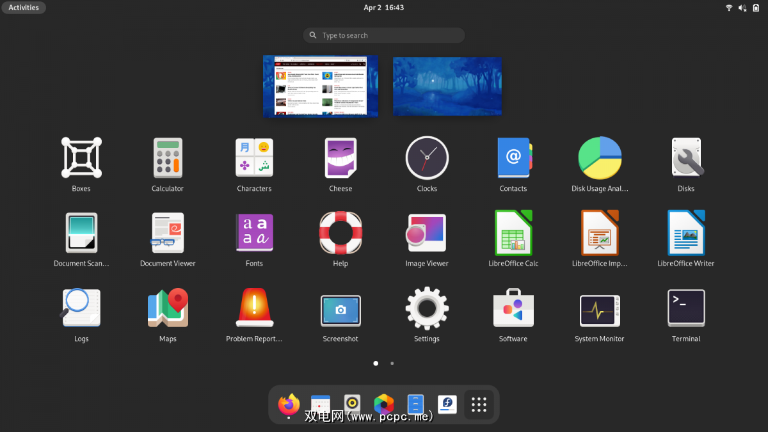The height and width of the screenshot is (432, 768).
Task: Click the volume icon in the top bar
Action: (742, 8)
